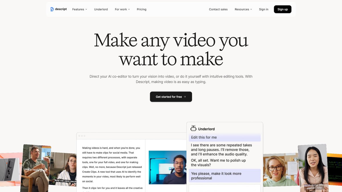Click 'Make any video you want to make' headline
342x192 pixels.
click(x=171, y=49)
